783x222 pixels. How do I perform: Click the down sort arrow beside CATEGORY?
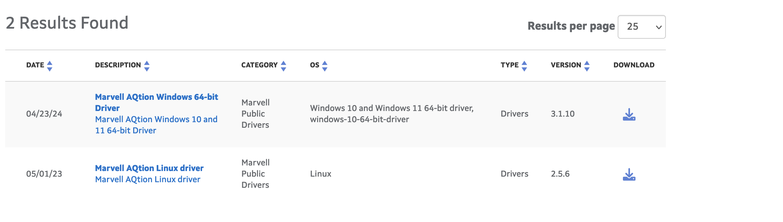point(283,69)
